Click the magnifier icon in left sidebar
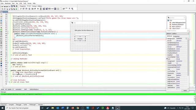 coord(1,75)
